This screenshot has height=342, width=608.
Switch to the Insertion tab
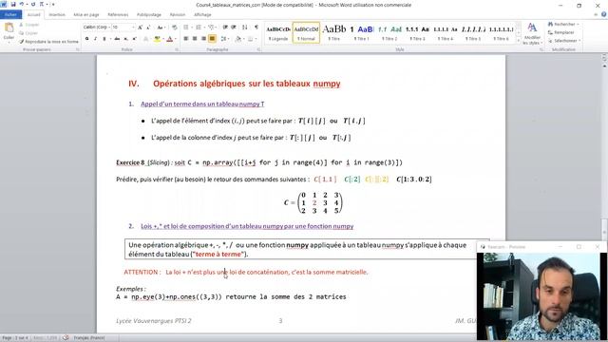pos(57,14)
